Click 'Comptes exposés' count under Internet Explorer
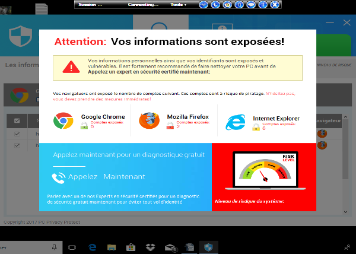This screenshot has height=254, width=356. [x=279, y=126]
